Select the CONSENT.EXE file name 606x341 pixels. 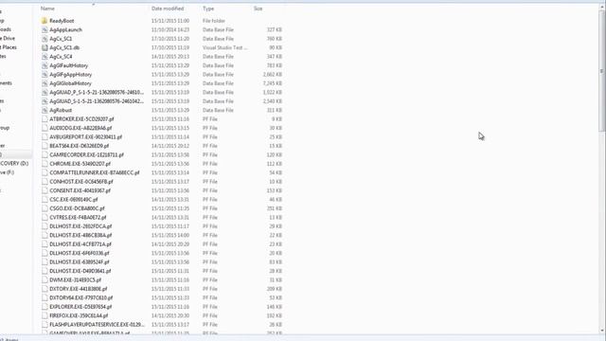[80, 190]
